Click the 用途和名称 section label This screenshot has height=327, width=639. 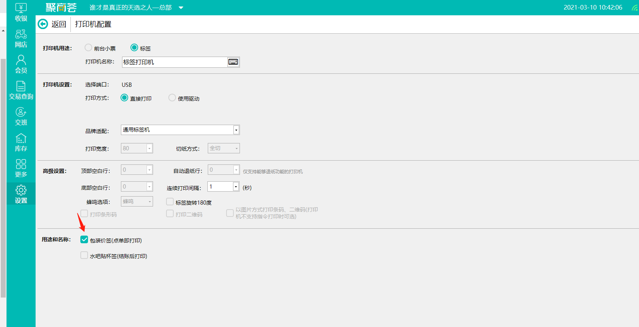coord(56,239)
